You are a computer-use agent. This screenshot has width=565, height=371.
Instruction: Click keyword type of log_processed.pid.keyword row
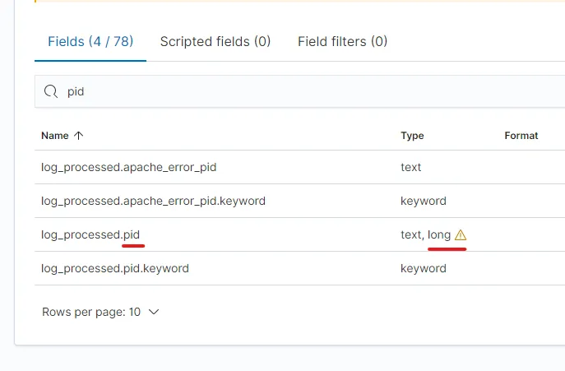tap(423, 268)
